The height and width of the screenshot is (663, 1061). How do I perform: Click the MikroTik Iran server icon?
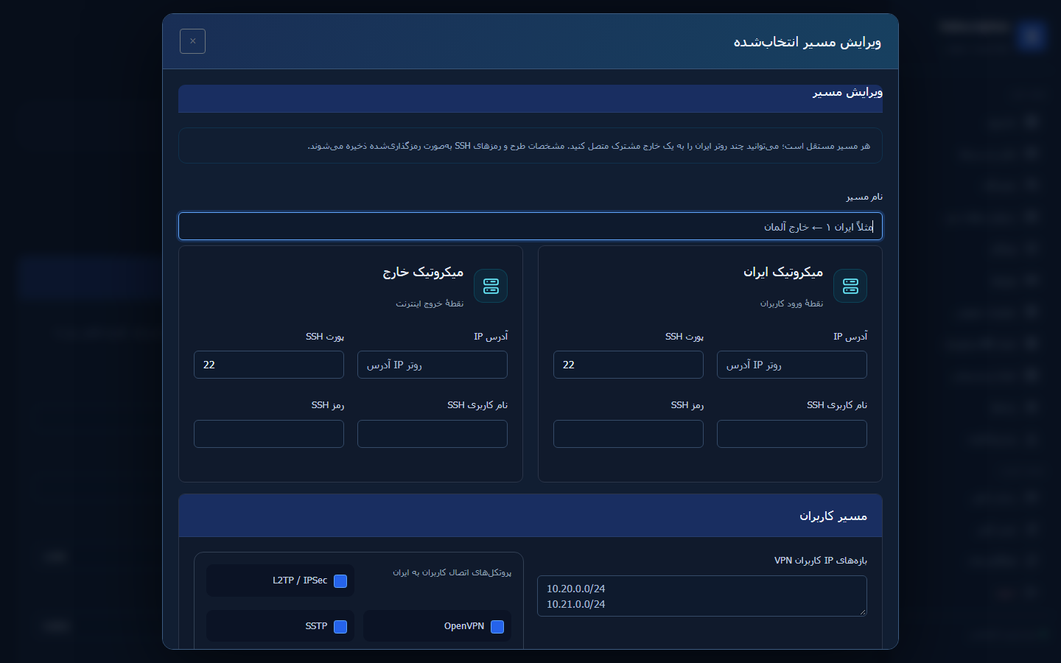(850, 286)
